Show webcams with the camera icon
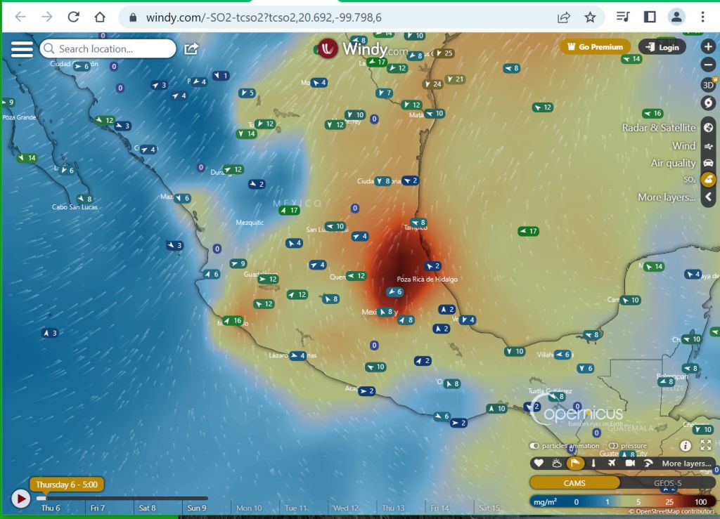Image resolution: width=720 pixels, height=519 pixels. [x=629, y=463]
